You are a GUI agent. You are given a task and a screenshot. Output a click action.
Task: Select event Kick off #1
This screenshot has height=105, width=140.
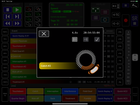[24, 72]
